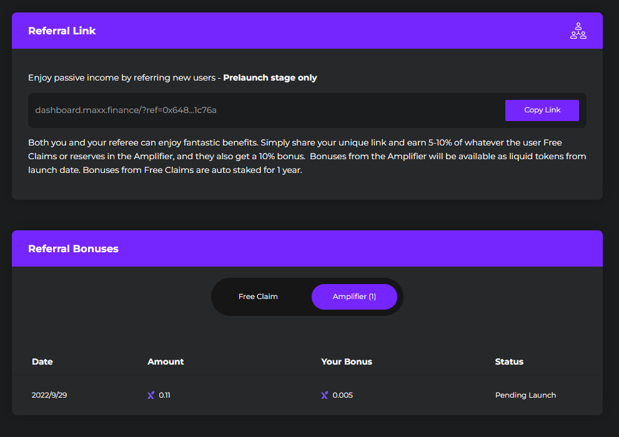
Task: Click the Pending Launch status text
Action: [525, 395]
